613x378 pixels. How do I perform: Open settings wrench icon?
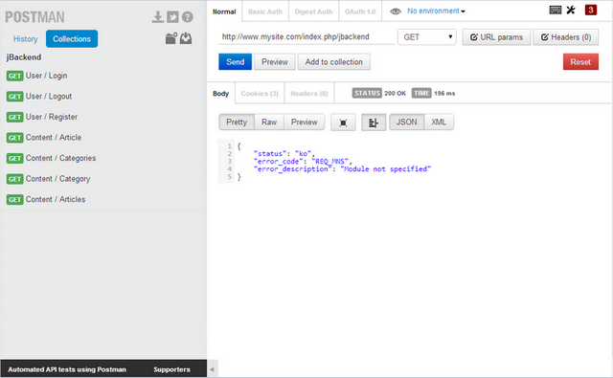pyautogui.click(x=571, y=11)
